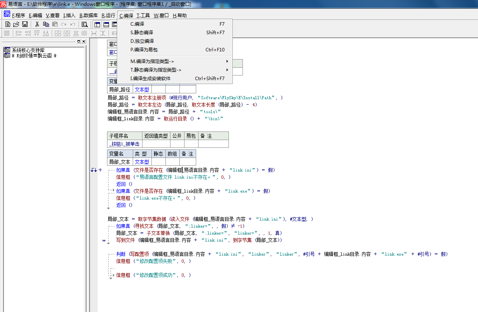Click the align-top edges icon

(37, 33)
